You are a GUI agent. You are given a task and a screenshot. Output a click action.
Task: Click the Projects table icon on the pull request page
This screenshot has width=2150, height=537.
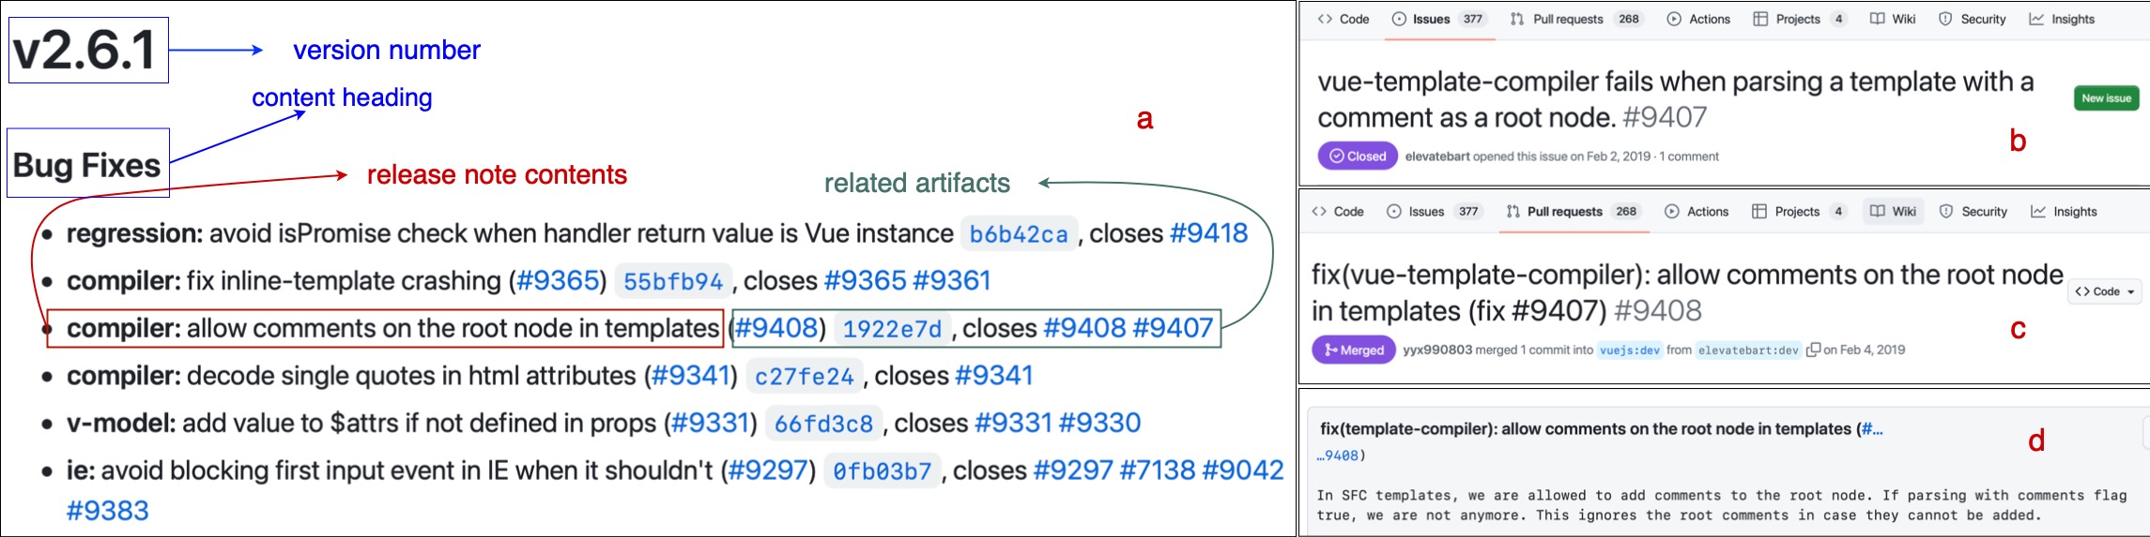click(x=1760, y=212)
